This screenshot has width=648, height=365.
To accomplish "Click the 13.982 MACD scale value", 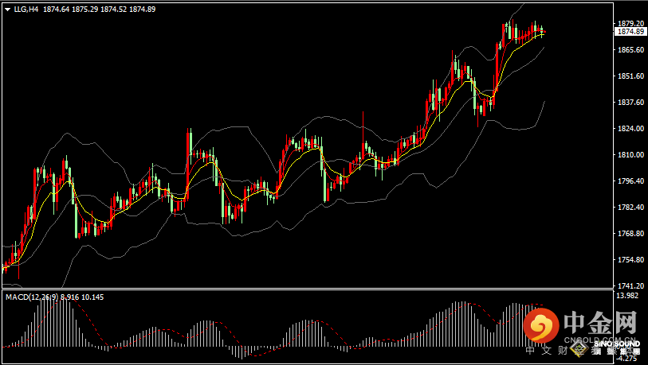I will point(629,296).
